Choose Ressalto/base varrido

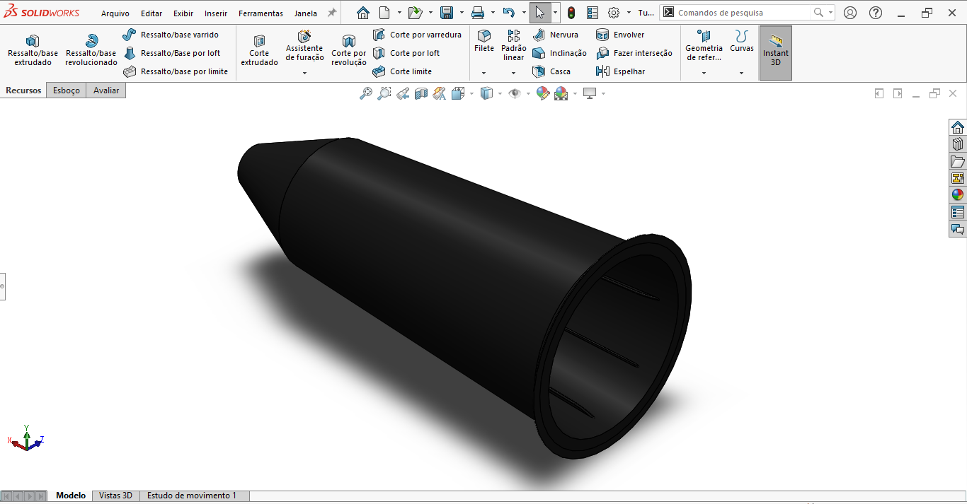pyautogui.click(x=171, y=35)
